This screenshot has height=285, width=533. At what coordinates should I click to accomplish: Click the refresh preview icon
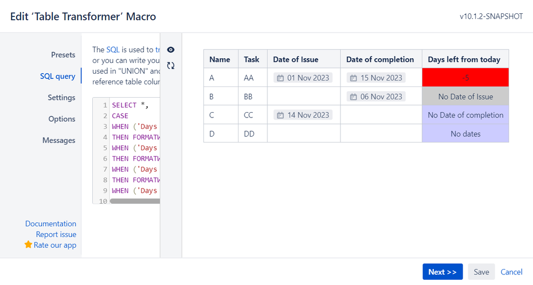coord(171,66)
